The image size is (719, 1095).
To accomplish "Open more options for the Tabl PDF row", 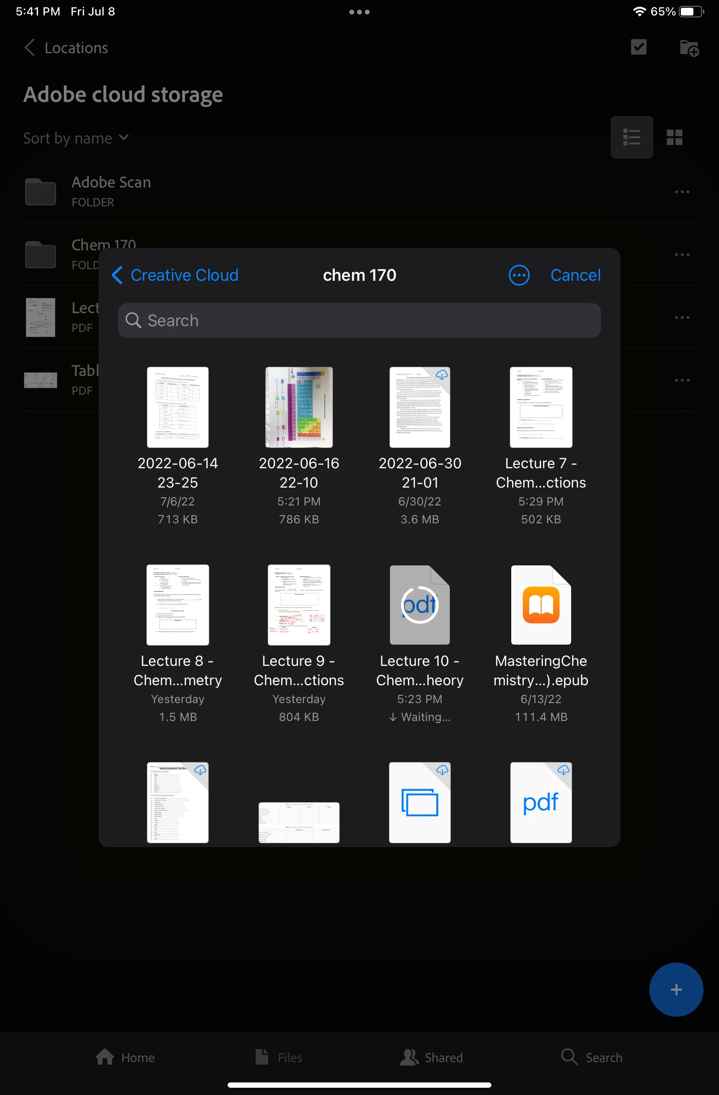I will point(682,380).
